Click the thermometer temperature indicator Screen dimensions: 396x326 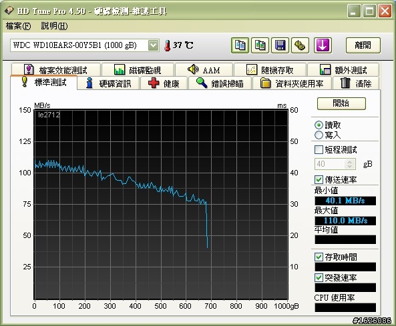(x=167, y=45)
